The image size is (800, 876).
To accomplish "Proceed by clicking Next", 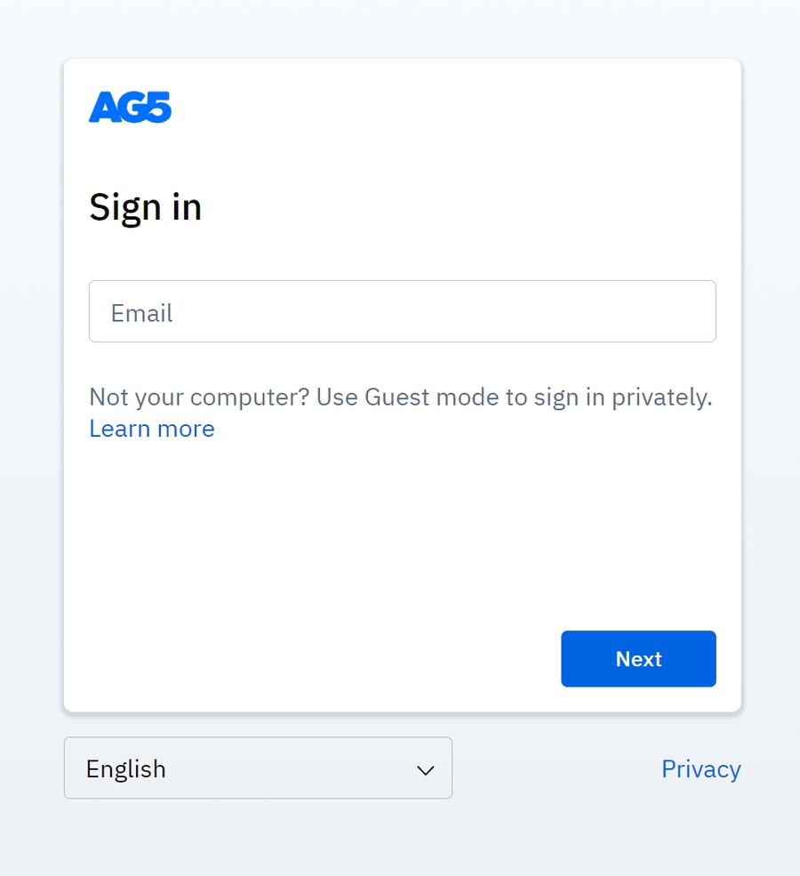I will (x=638, y=659).
